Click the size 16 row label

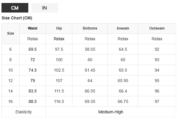pos(10,101)
